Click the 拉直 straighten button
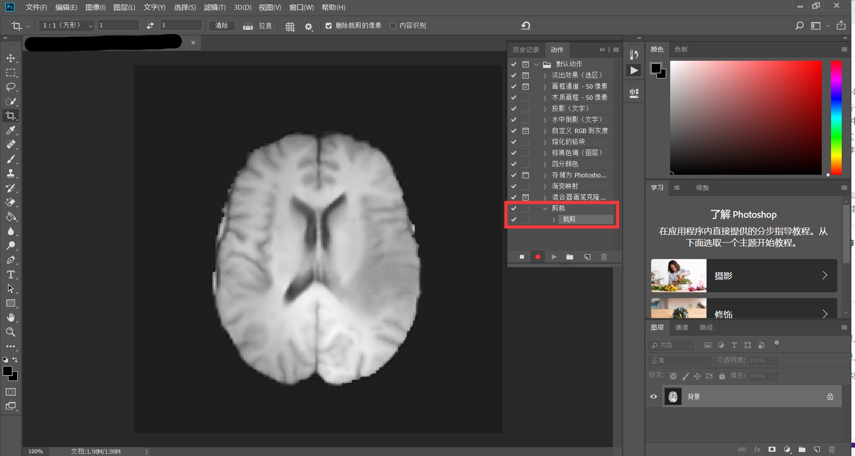855x456 pixels. coord(258,26)
